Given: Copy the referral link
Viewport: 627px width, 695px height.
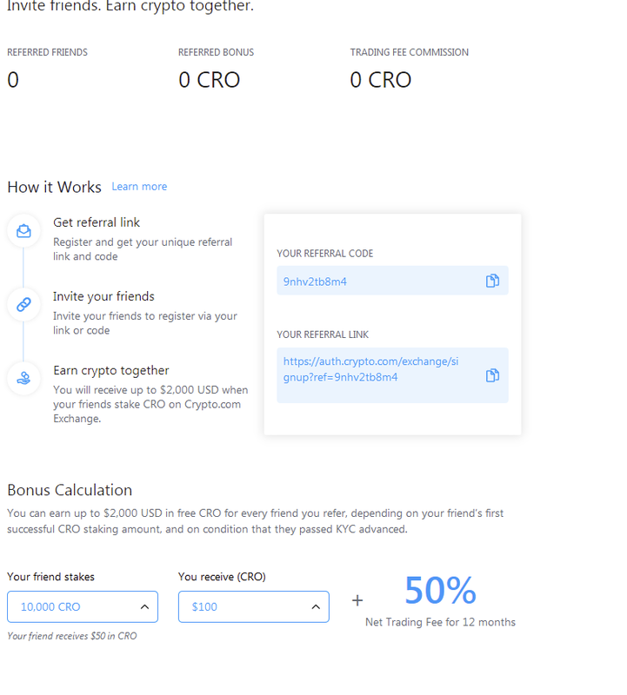Looking at the screenshot, I should click(x=492, y=375).
